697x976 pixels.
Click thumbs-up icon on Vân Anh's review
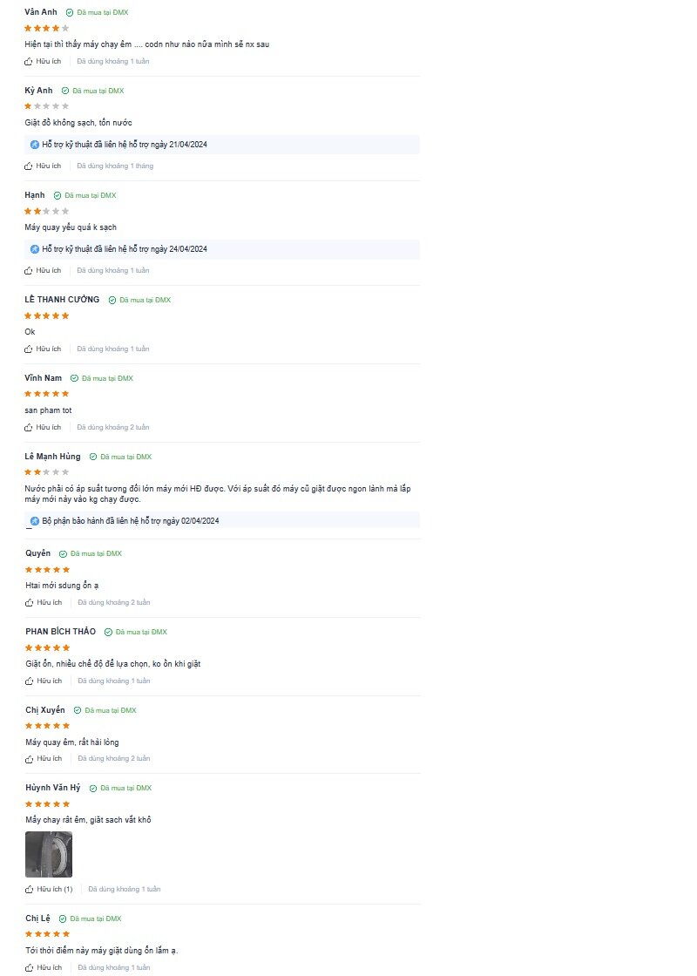tap(28, 62)
